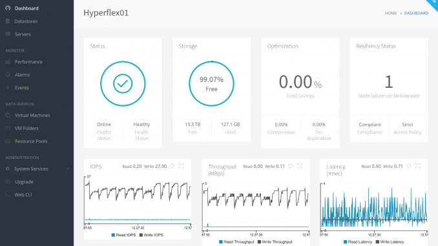This screenshot has height=246, width=438.
Task: Click the Virtual Machines icon
Action: 8,115
